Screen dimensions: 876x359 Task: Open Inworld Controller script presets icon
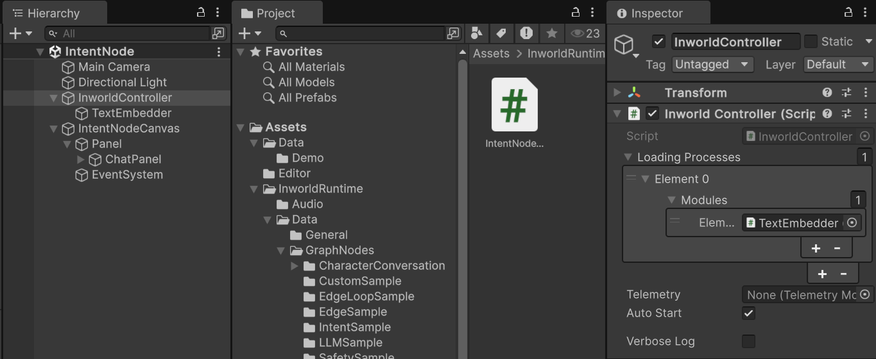[x=846, y=113]
